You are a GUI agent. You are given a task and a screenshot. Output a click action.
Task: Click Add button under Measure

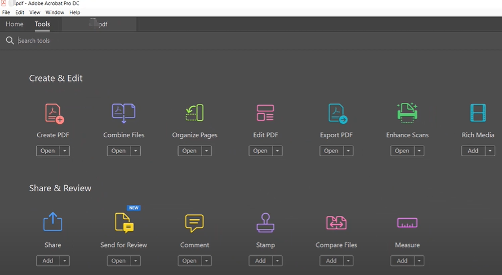402,260
